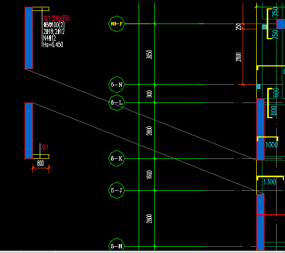This screenshot has width=285, height=253.
Task: Select the 1600 dimension between 5-K and 5-J
Action: [x=149, y=175]
